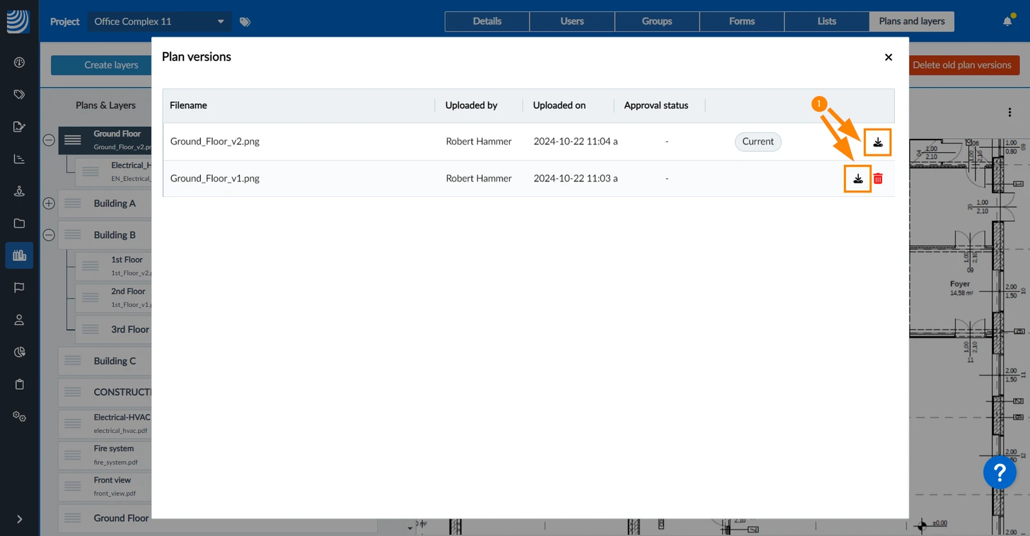Delete Ground_Floor_v1.png with the trash icon

pos(878,179)
